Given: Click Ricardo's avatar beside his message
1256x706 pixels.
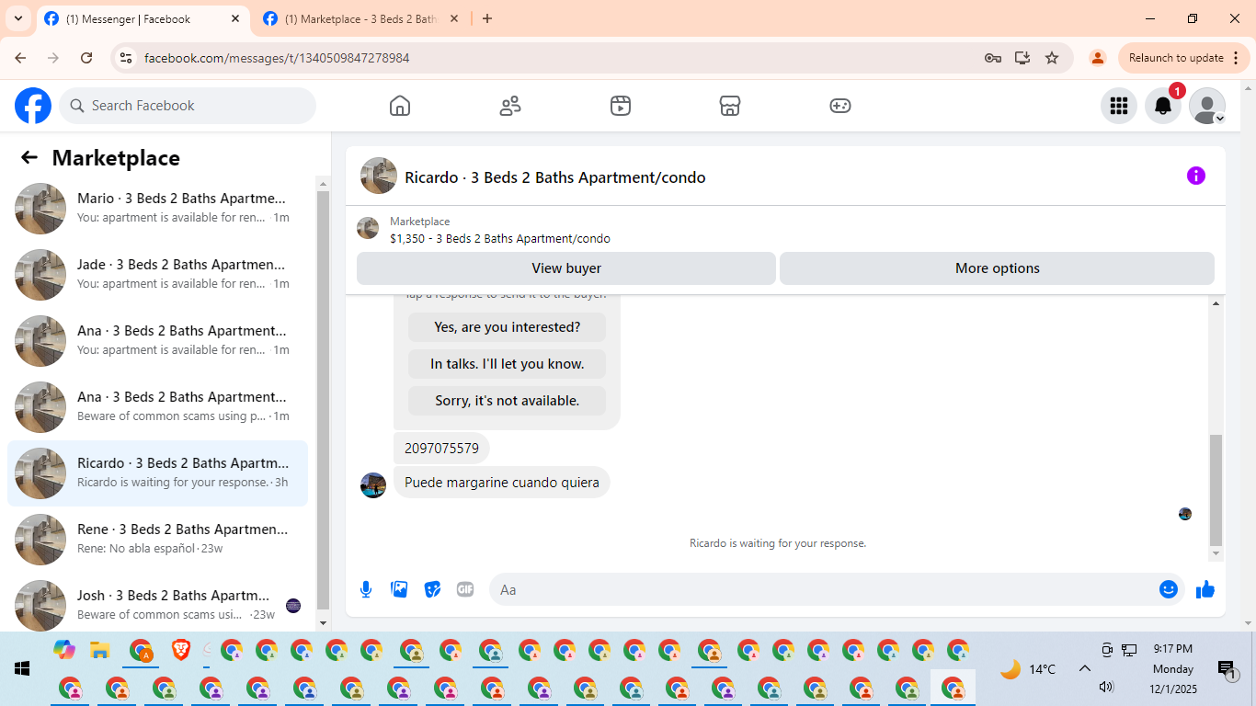Looking at the screenshot, I should tap(373, 485).
